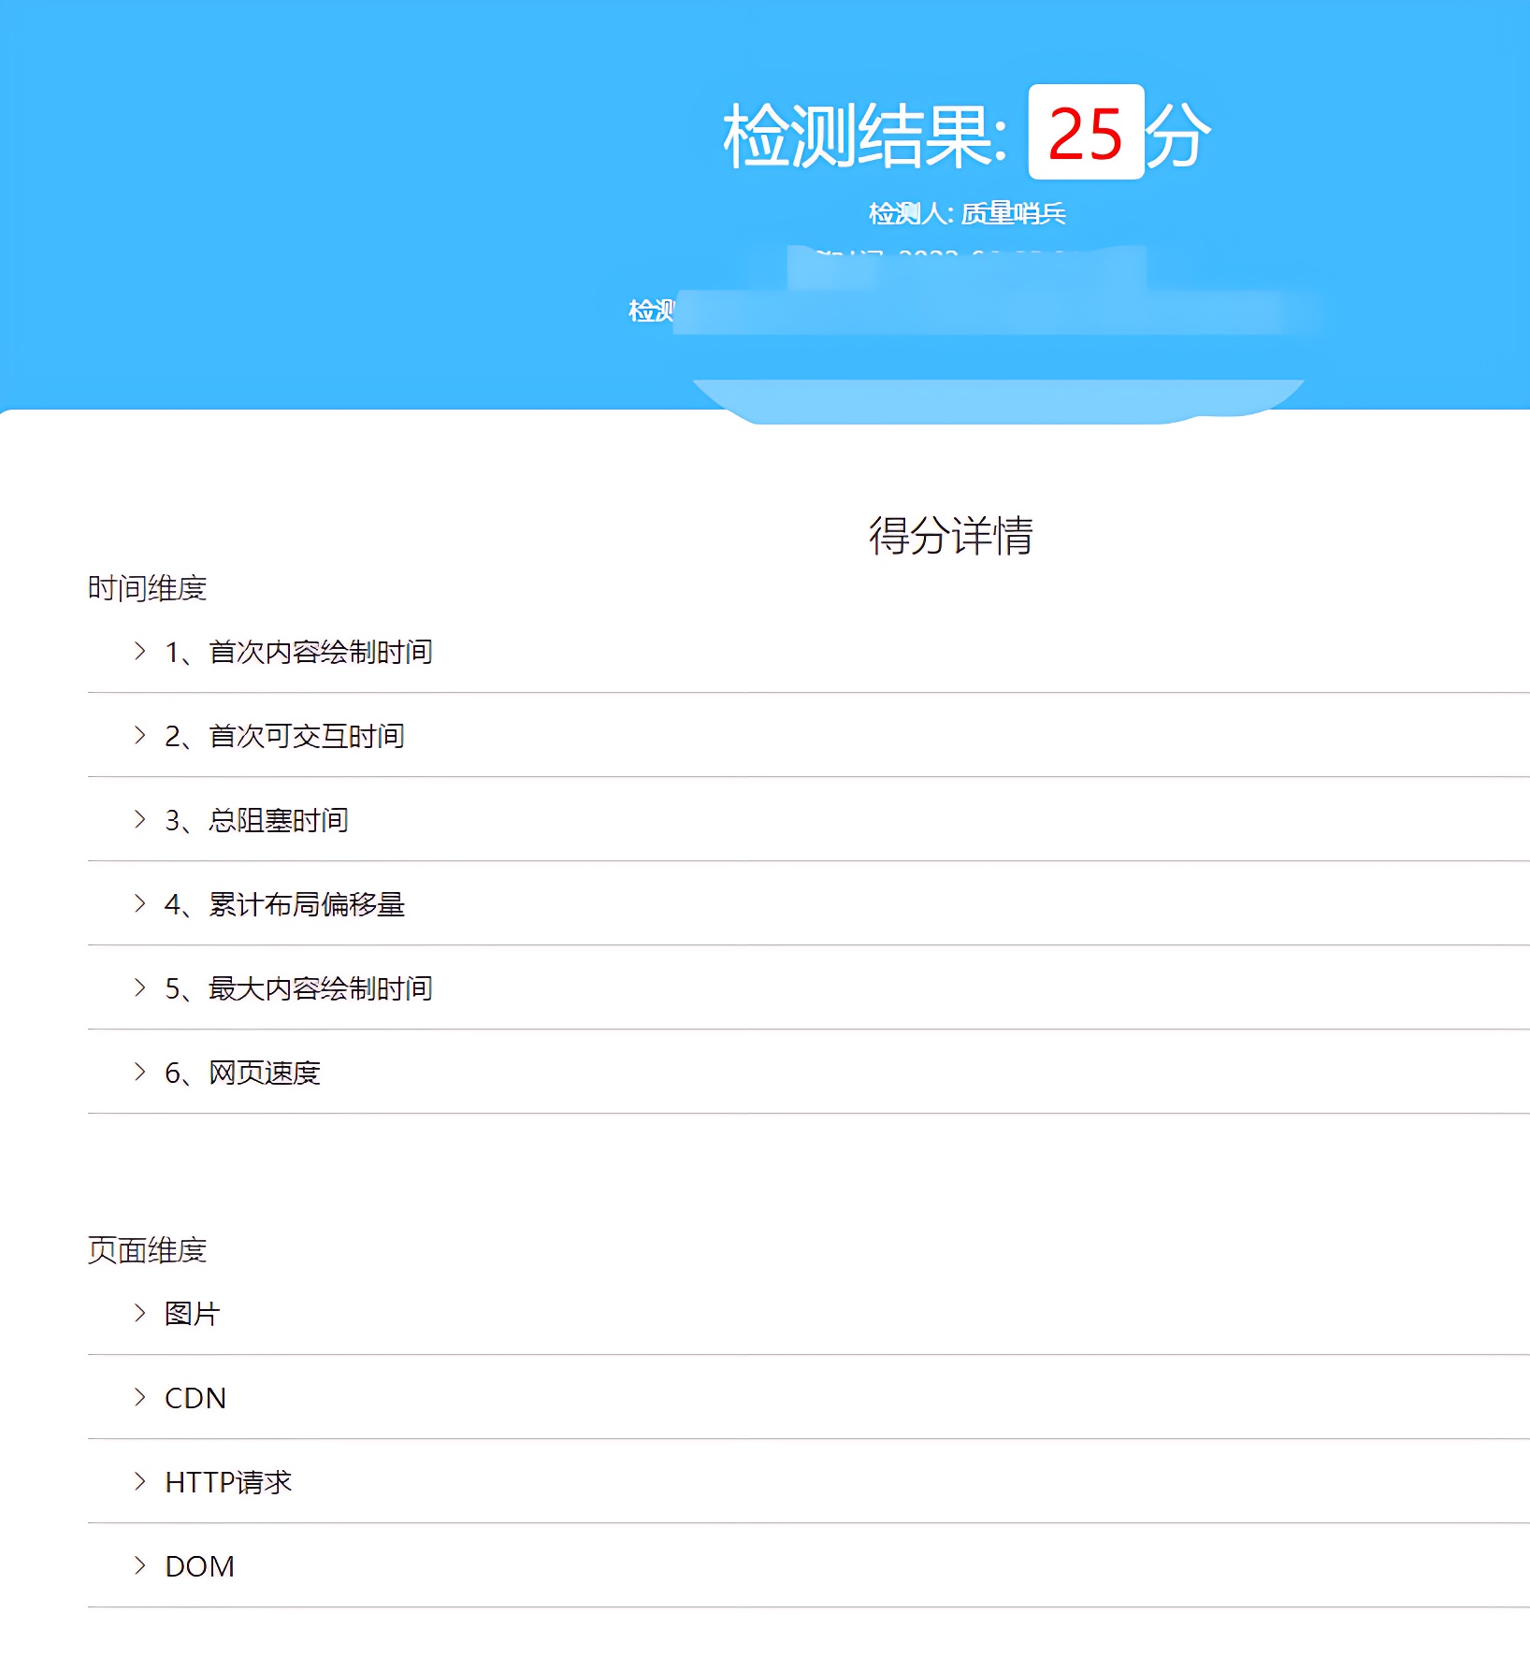Expand the chevron beside 首次内容绘制时间
This screenshot has height=1657, width=1530.
(138, 652)
